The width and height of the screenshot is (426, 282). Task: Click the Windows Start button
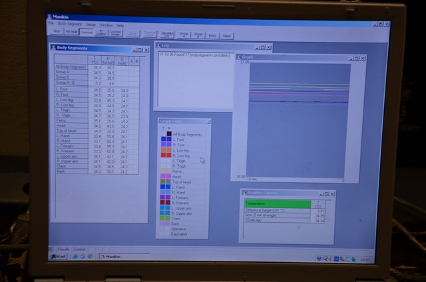pos(61,255)
